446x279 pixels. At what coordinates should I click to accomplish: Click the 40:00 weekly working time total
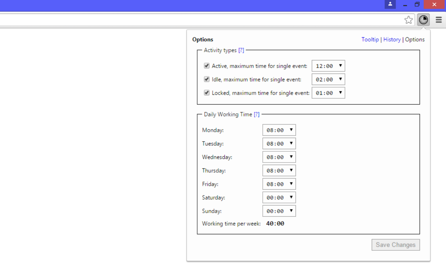click(275, 224)
